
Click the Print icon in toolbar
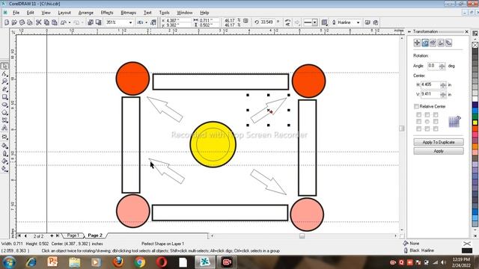click(30, 22)
